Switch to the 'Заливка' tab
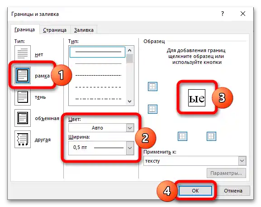The width and height of the screenshot is (261, 207). pyautogui.click(x=84, y=30)
